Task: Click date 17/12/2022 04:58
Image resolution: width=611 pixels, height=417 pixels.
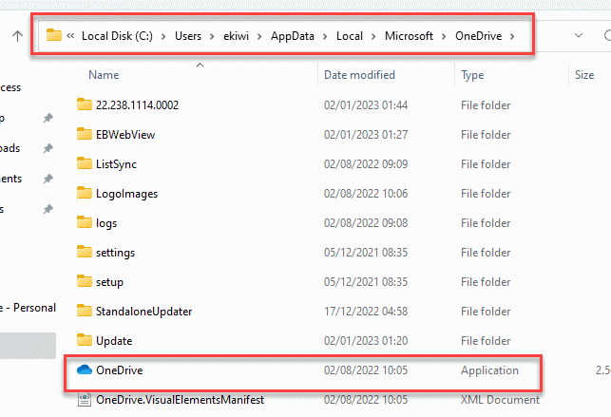Action: click(x=366, y=312)
